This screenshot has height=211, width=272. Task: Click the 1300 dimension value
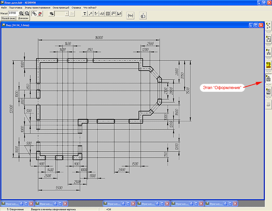[92, 176]
